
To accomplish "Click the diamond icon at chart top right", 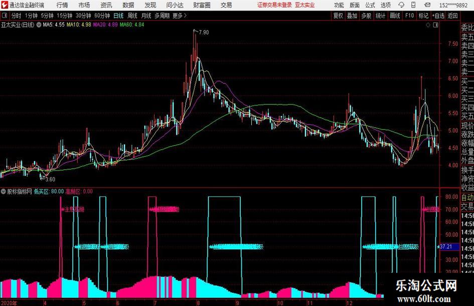I will click(x=428, y=25).
